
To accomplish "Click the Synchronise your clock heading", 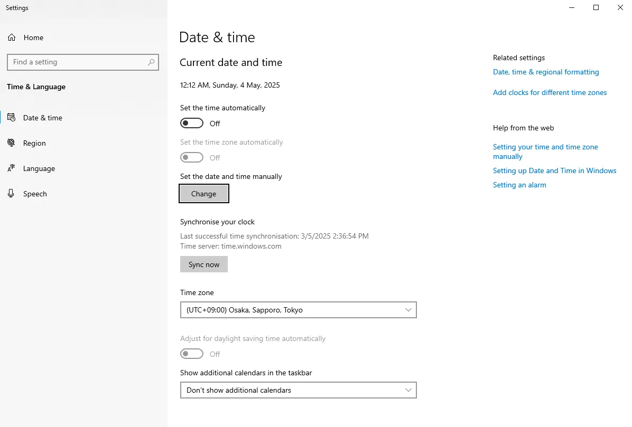I will click(x=217, y=222).
